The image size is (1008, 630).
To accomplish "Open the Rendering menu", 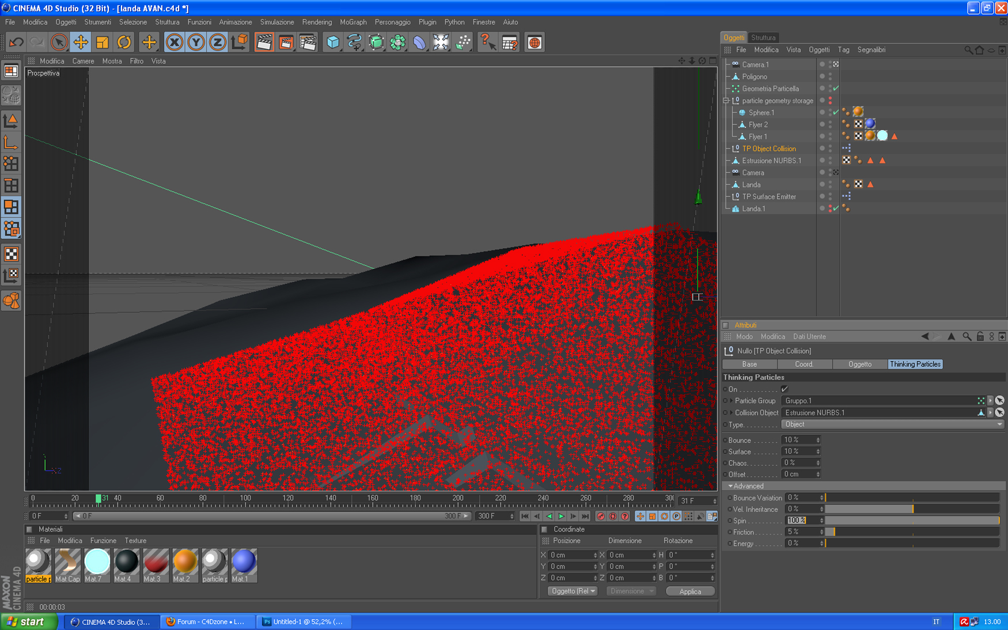I will (x=317, y=22).
